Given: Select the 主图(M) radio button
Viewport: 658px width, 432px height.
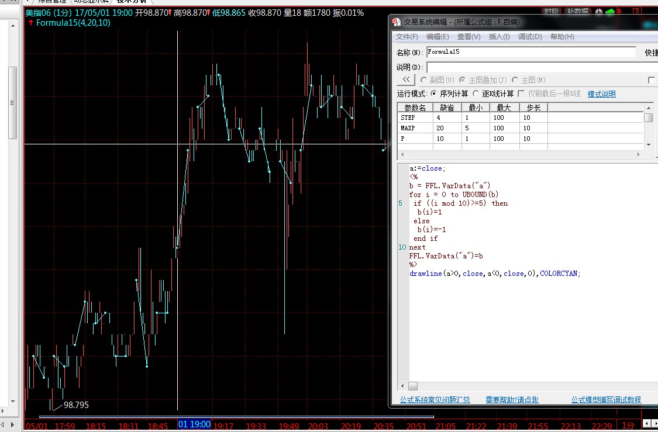Looking at the screenshot, I should 515,80.
